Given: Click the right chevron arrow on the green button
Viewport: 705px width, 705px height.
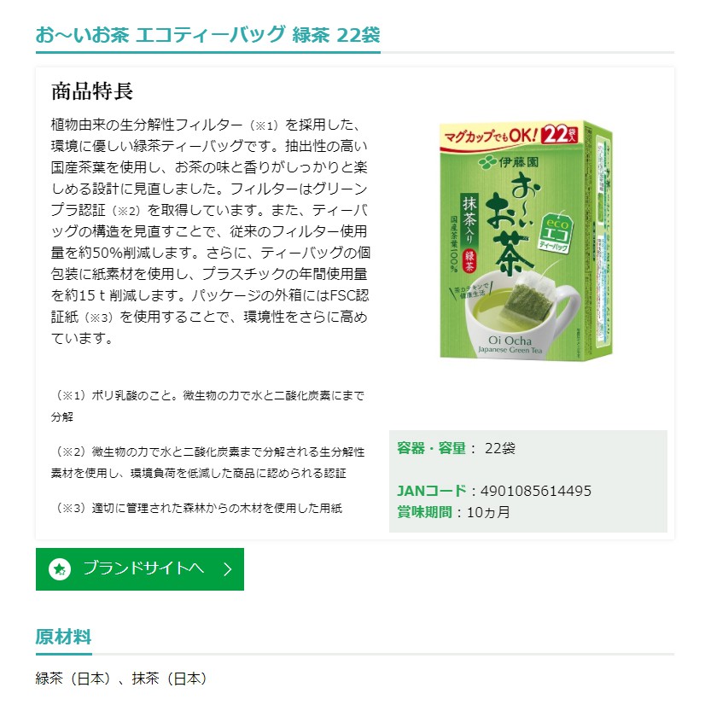Looking at the screenshot, I should coord(228,569).
